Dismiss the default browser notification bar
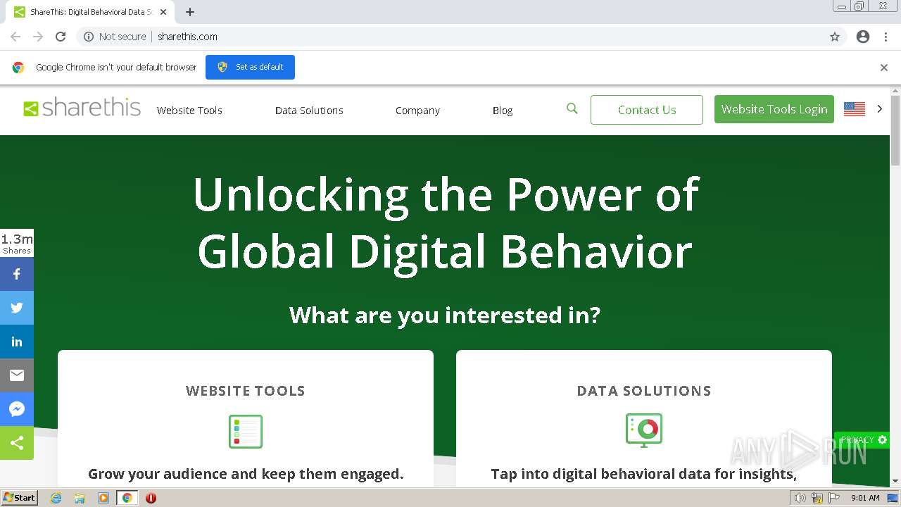 click(884, 68)
